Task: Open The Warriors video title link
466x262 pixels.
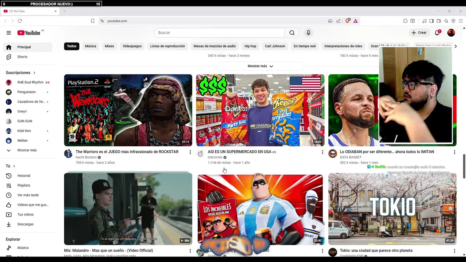Action: 127,152
